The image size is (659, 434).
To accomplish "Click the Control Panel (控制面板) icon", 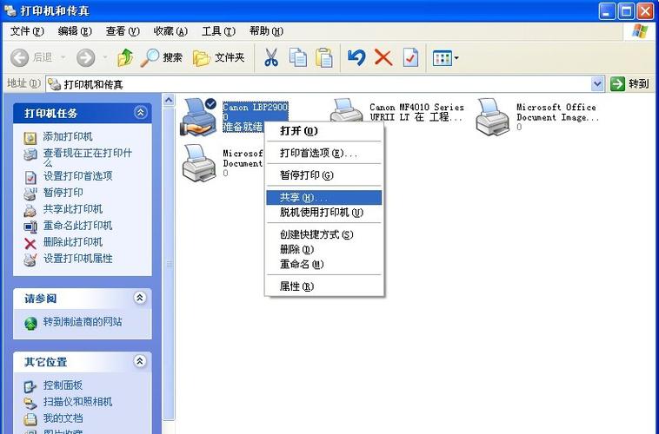I will coord(30,386).
